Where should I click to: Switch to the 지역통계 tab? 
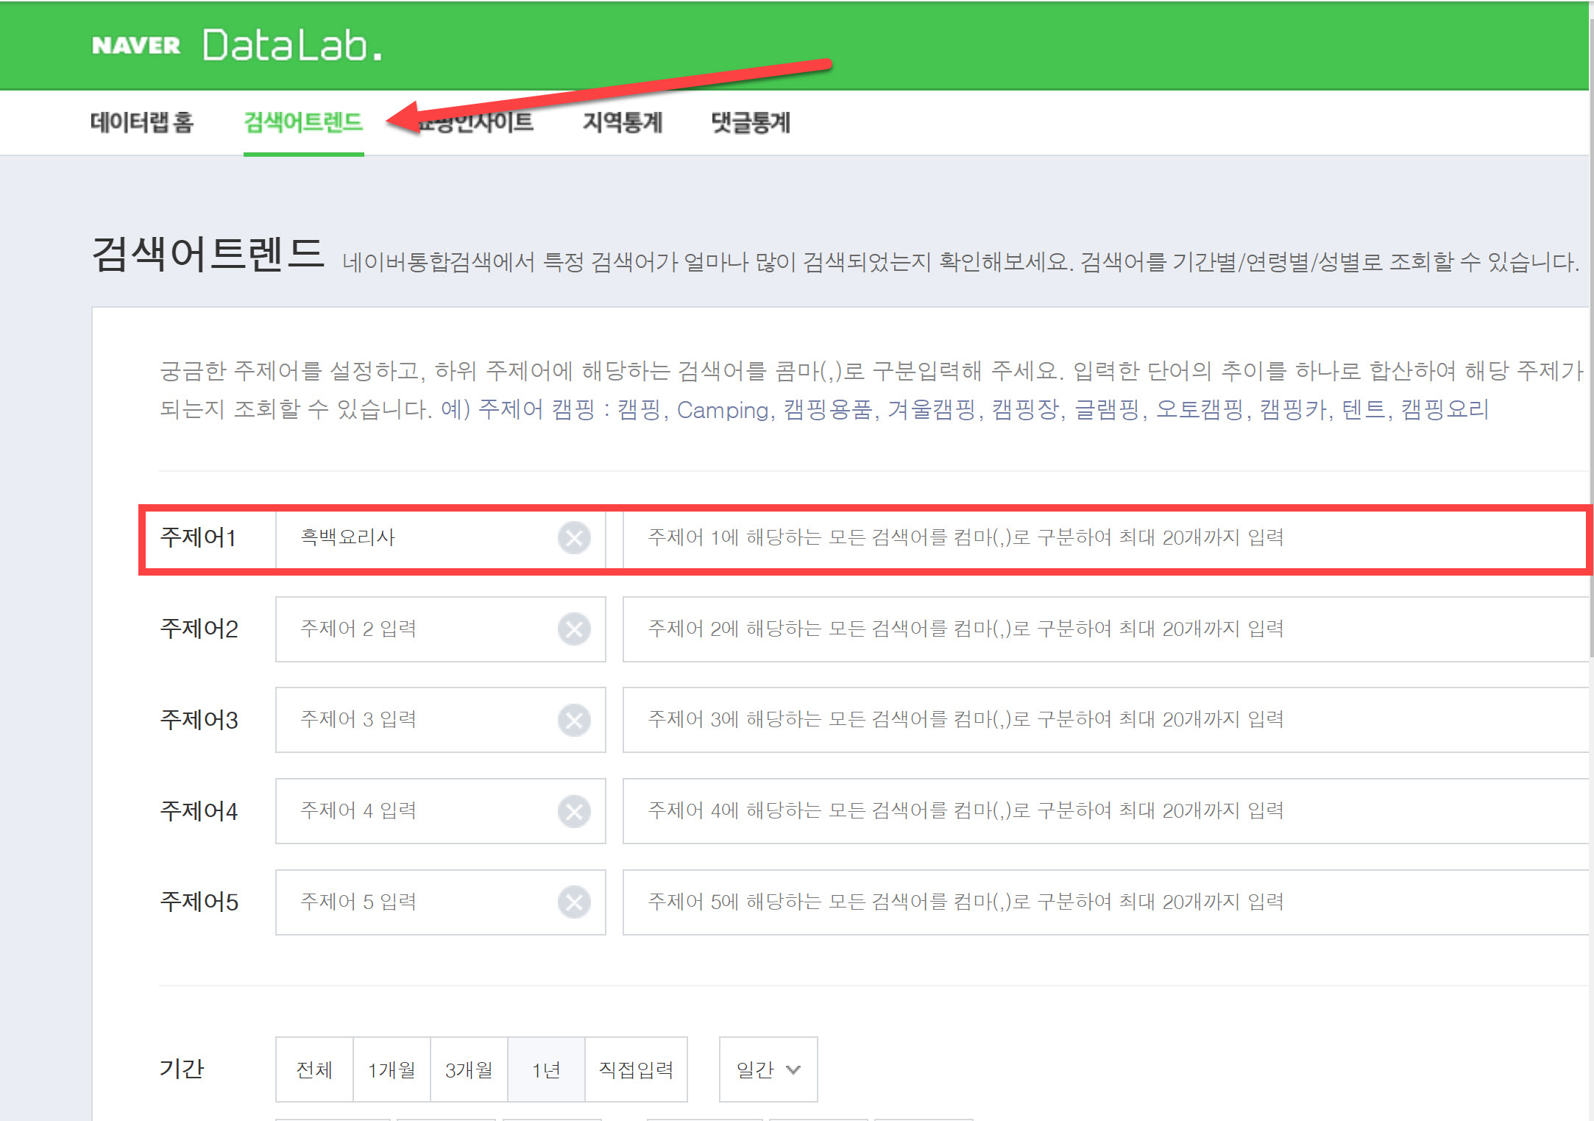[623, 122]
